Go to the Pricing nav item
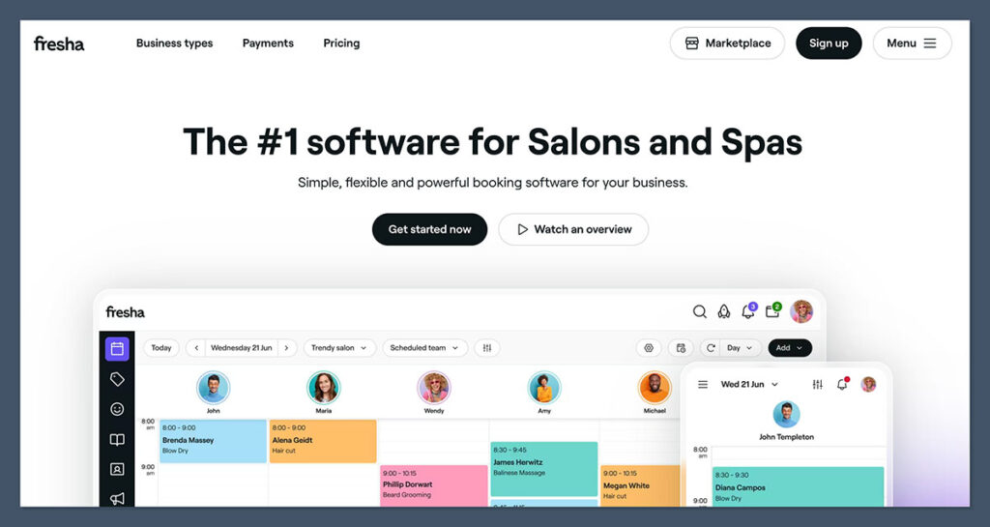Viewport: 990px width, 527px height. coord(341,44)
